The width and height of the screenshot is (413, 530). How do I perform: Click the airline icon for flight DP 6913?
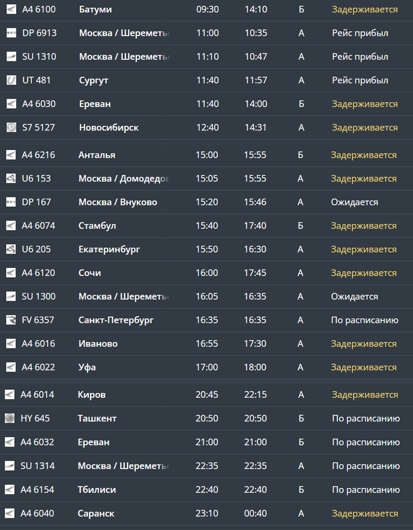11,33
